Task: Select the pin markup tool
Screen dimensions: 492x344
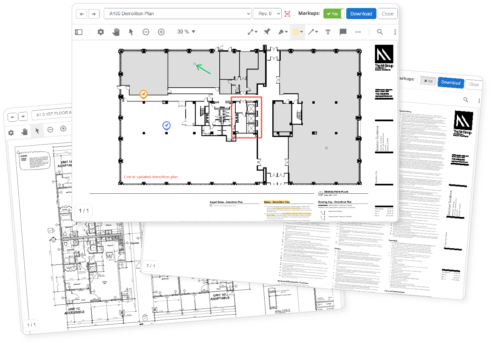Action: pos(267,32)
